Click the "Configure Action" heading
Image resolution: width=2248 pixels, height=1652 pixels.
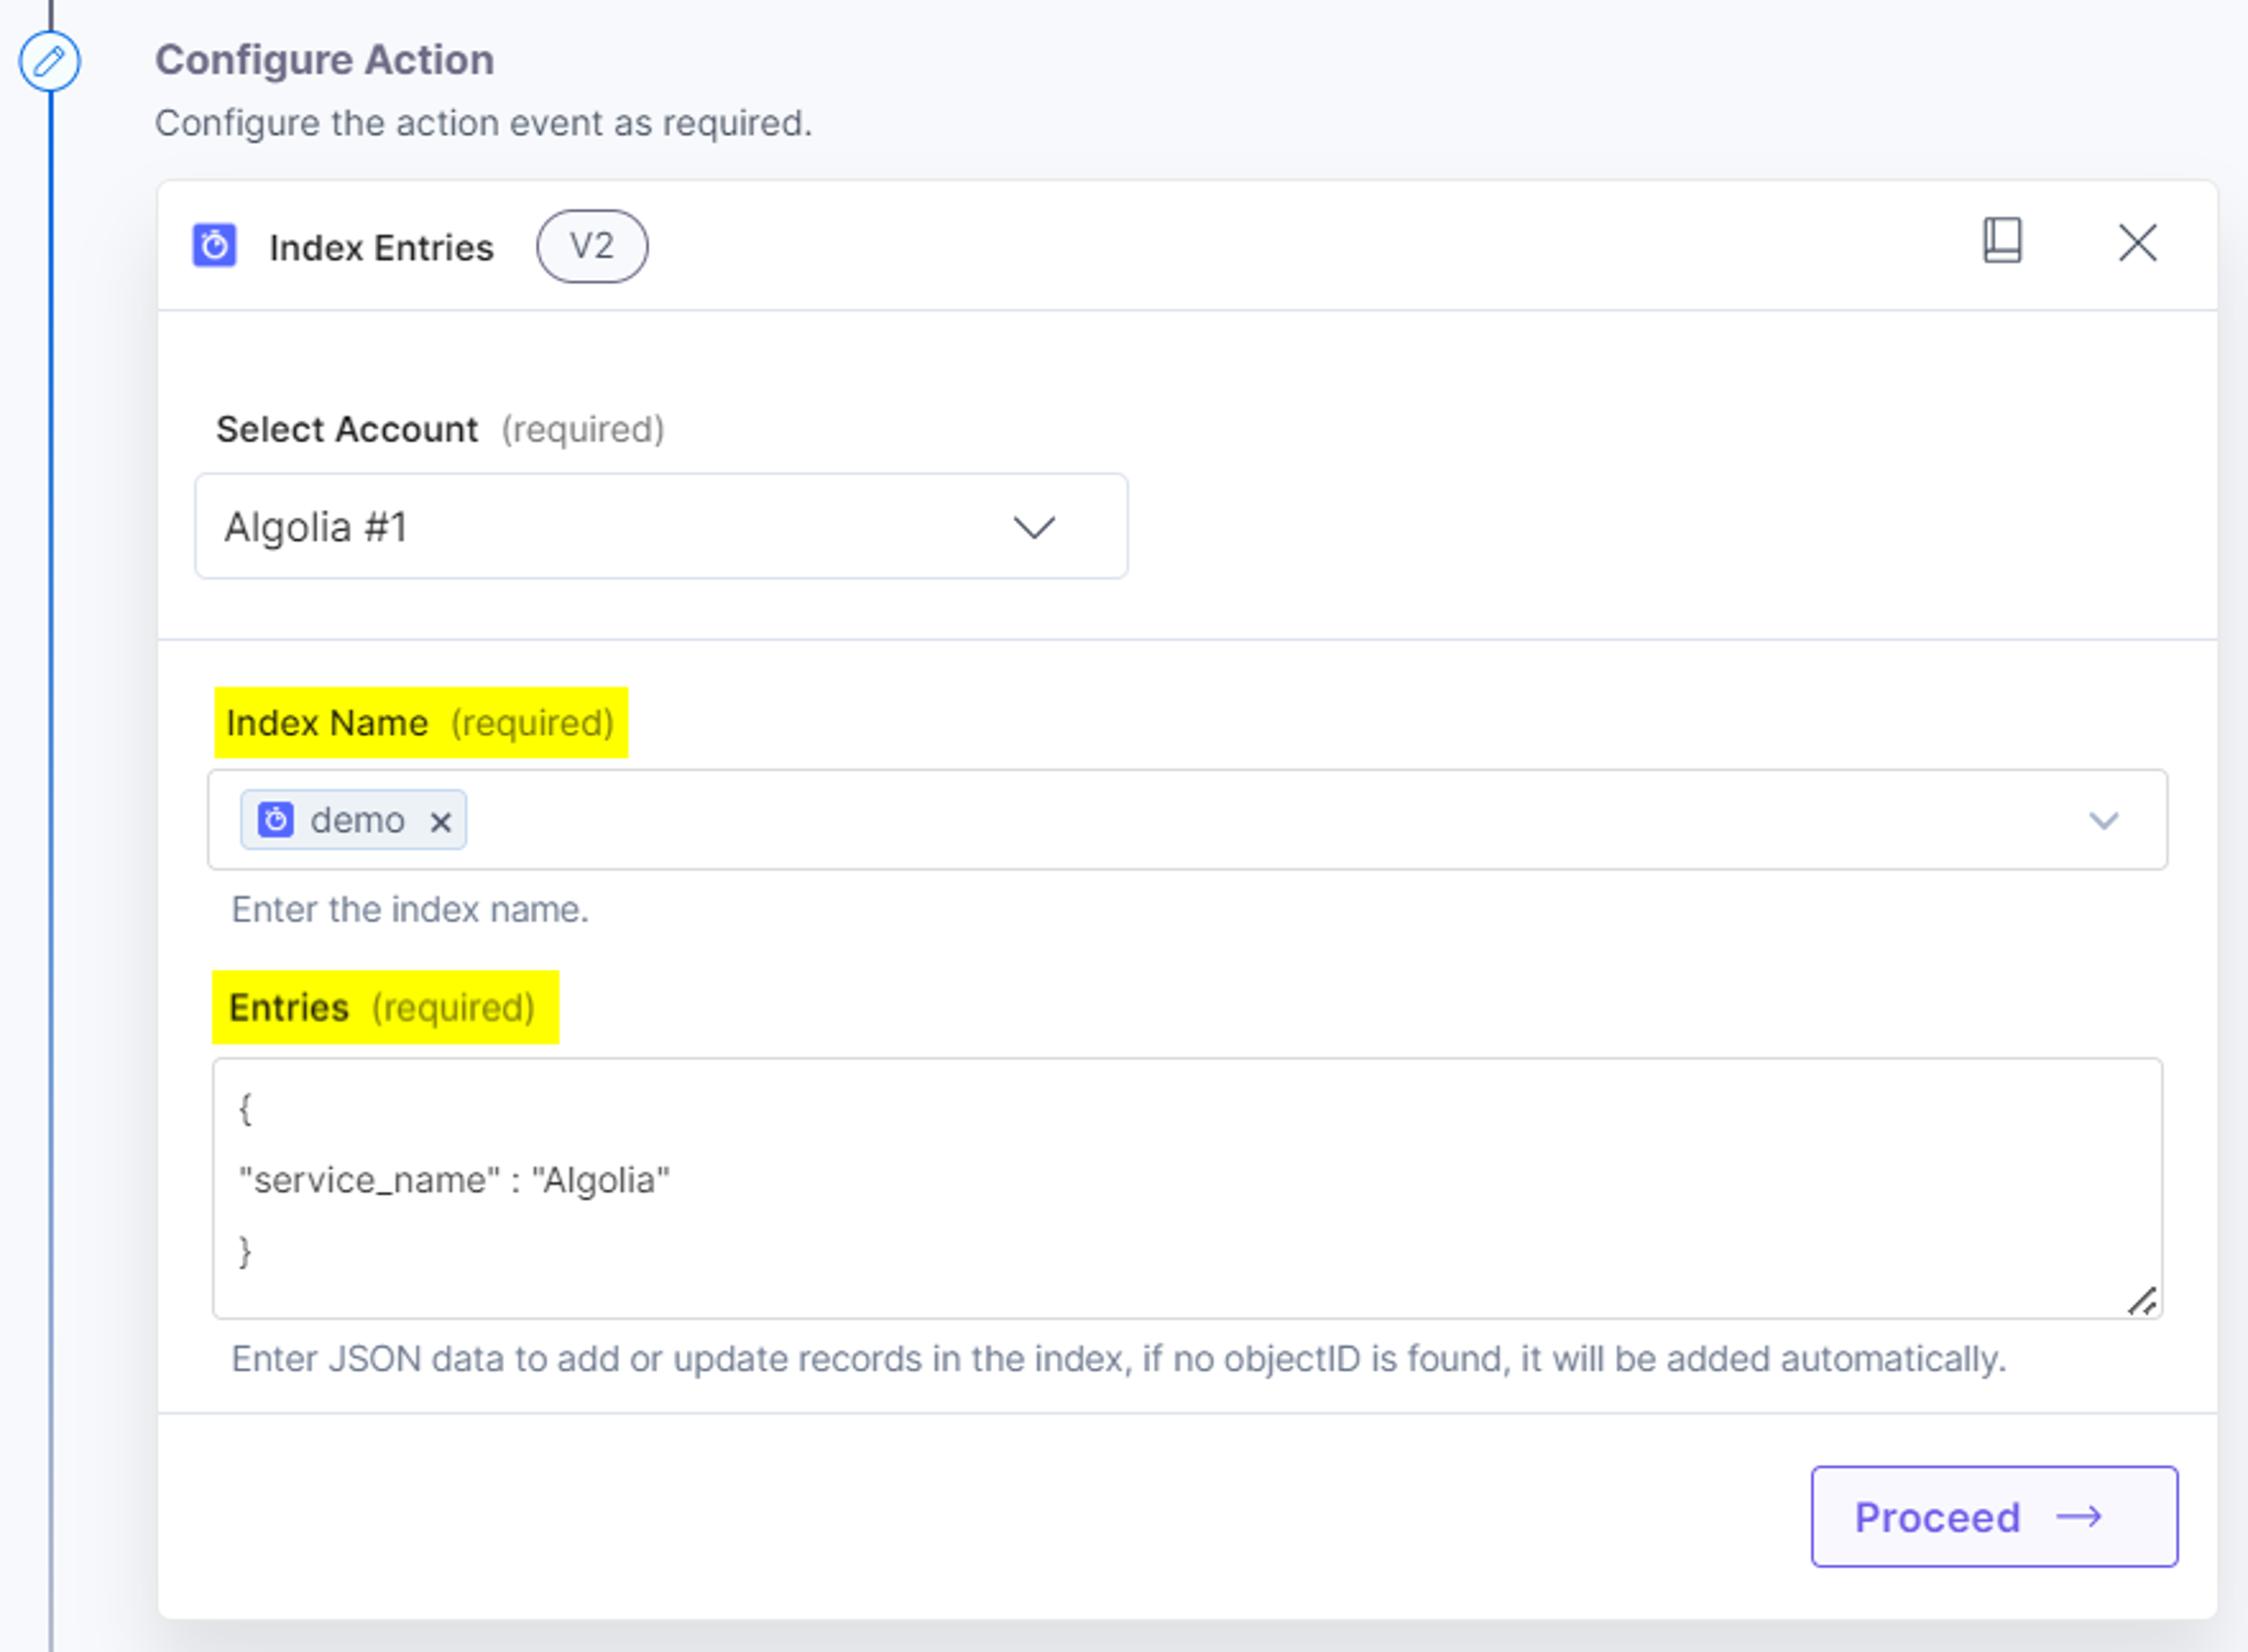[324, 60]
